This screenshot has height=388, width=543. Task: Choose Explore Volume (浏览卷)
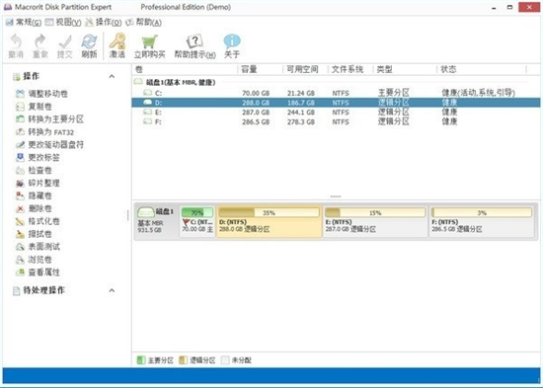[x=34, y=260]
